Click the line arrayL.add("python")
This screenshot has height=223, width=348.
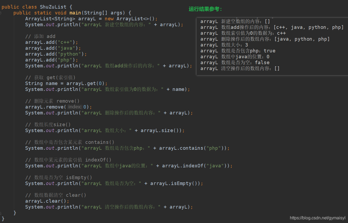56,54
